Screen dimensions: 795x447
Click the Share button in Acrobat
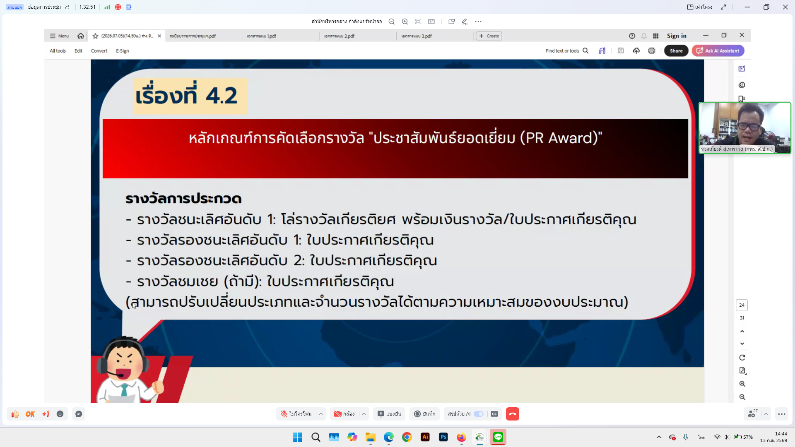676,50
